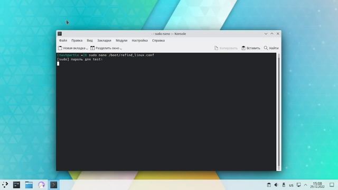Open the Настройка menu

click(139, 41)
